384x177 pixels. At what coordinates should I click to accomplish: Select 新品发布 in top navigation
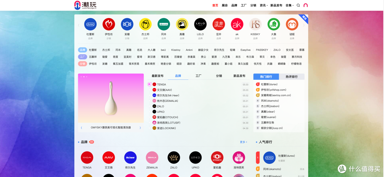click(x=276, y=5)
